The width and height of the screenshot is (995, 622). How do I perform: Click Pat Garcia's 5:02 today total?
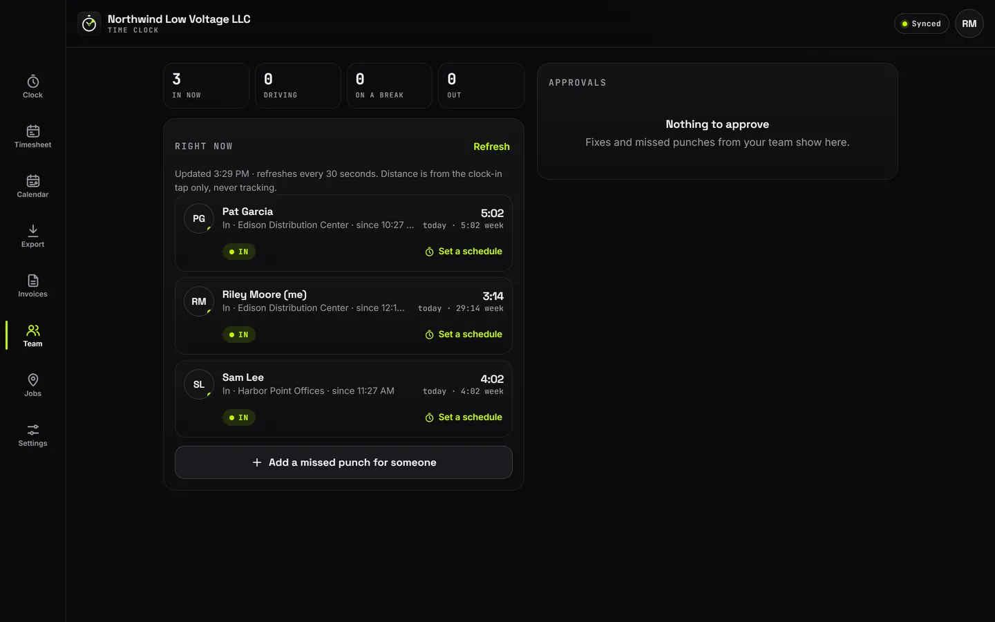pyautogui.click(x=492, y=213)
